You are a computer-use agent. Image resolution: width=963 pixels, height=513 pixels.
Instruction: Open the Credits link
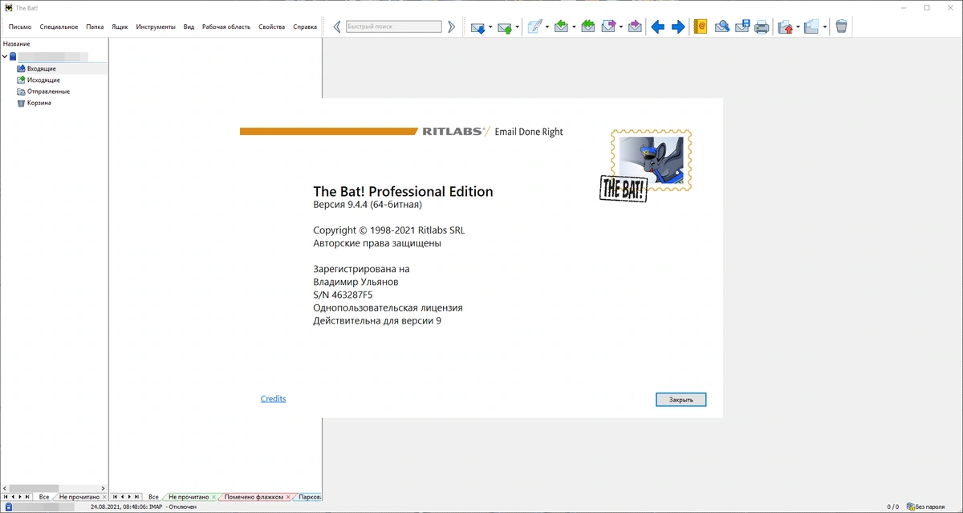coord(273,399)
